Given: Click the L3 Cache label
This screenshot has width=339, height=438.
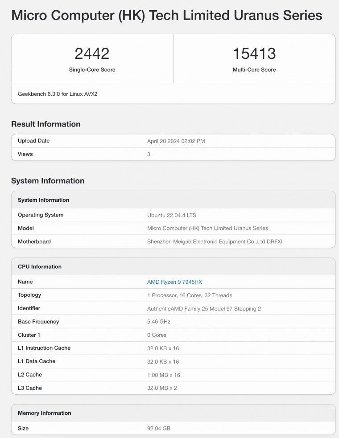Looking at the screenshot, I should click(29, 388).
